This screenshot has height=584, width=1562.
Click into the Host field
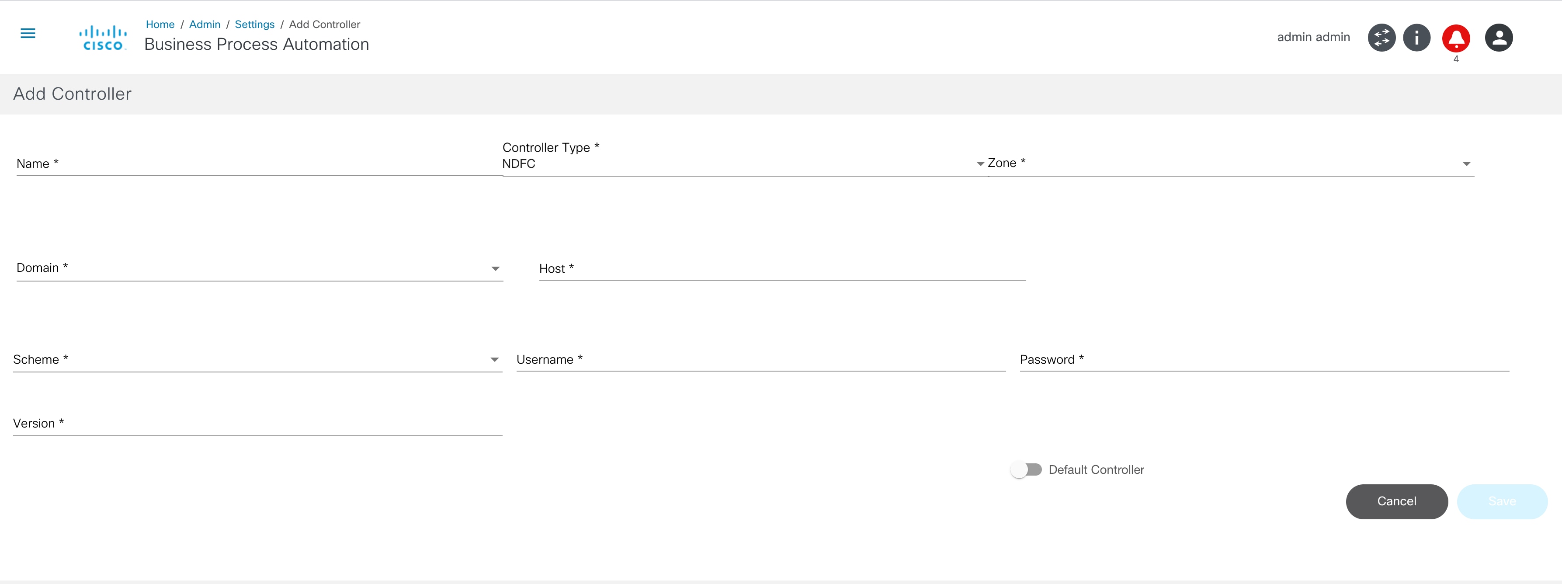pos(782,269)
